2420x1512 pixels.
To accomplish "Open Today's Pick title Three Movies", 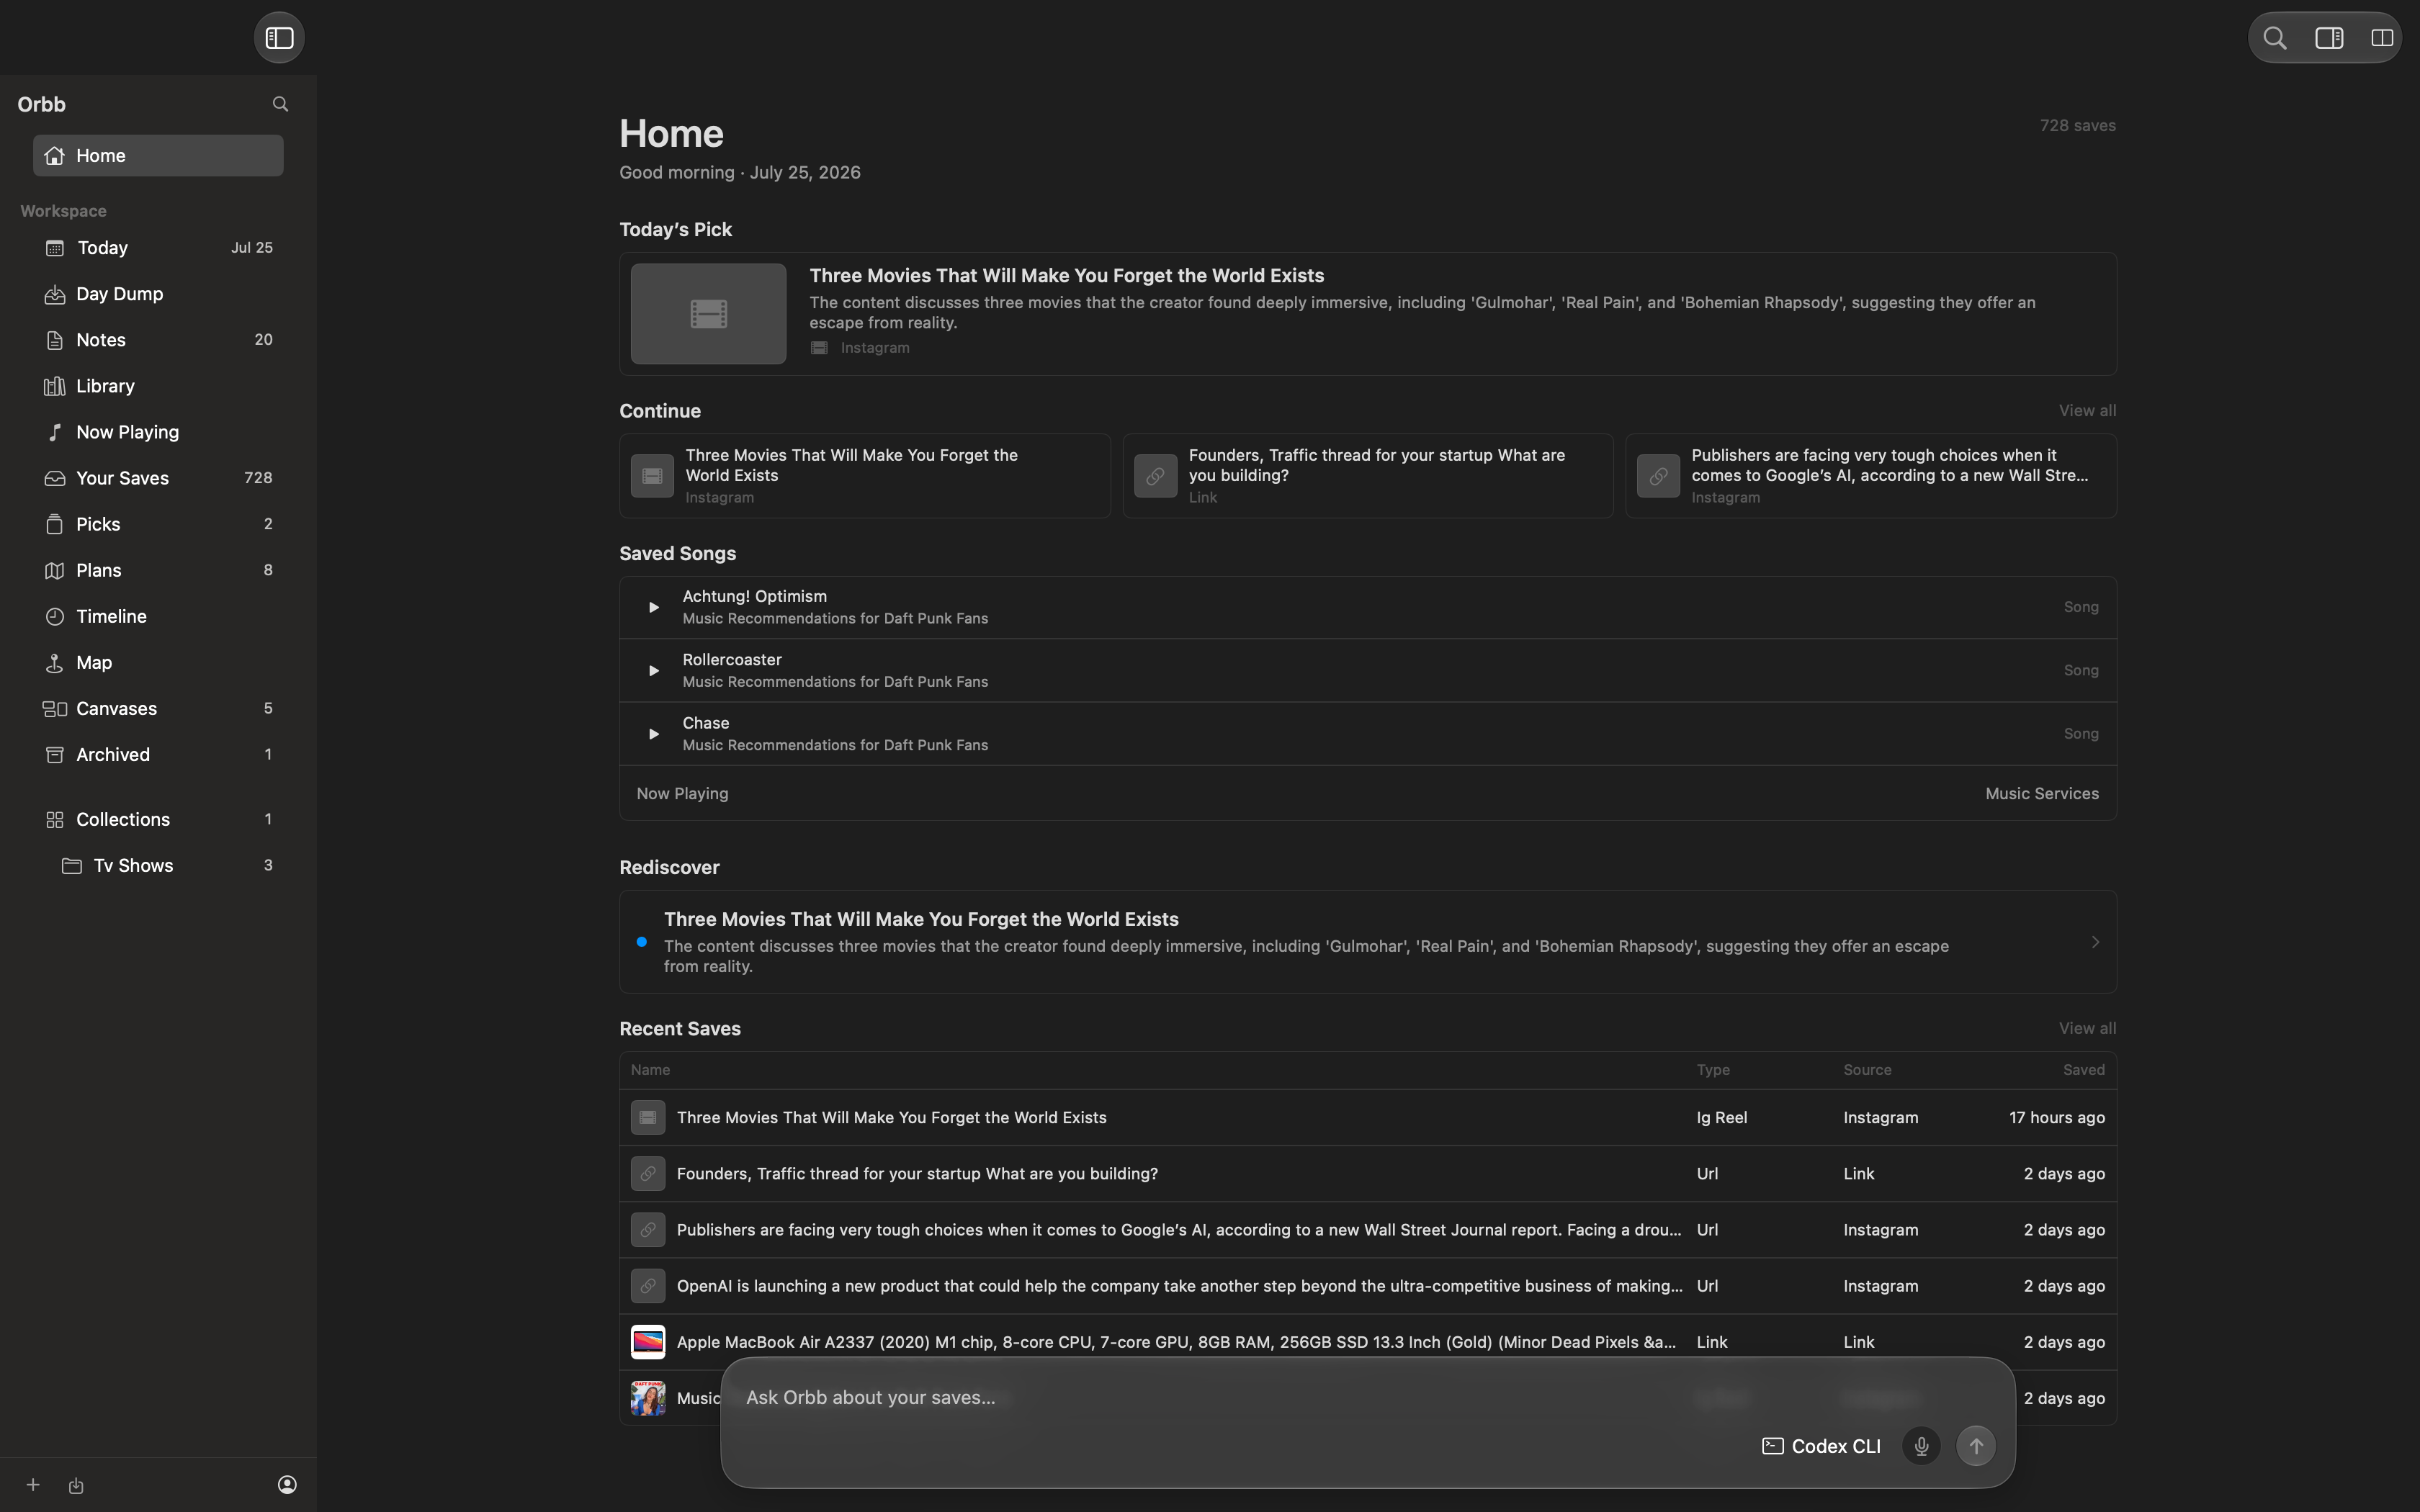I will (1066, 275).
